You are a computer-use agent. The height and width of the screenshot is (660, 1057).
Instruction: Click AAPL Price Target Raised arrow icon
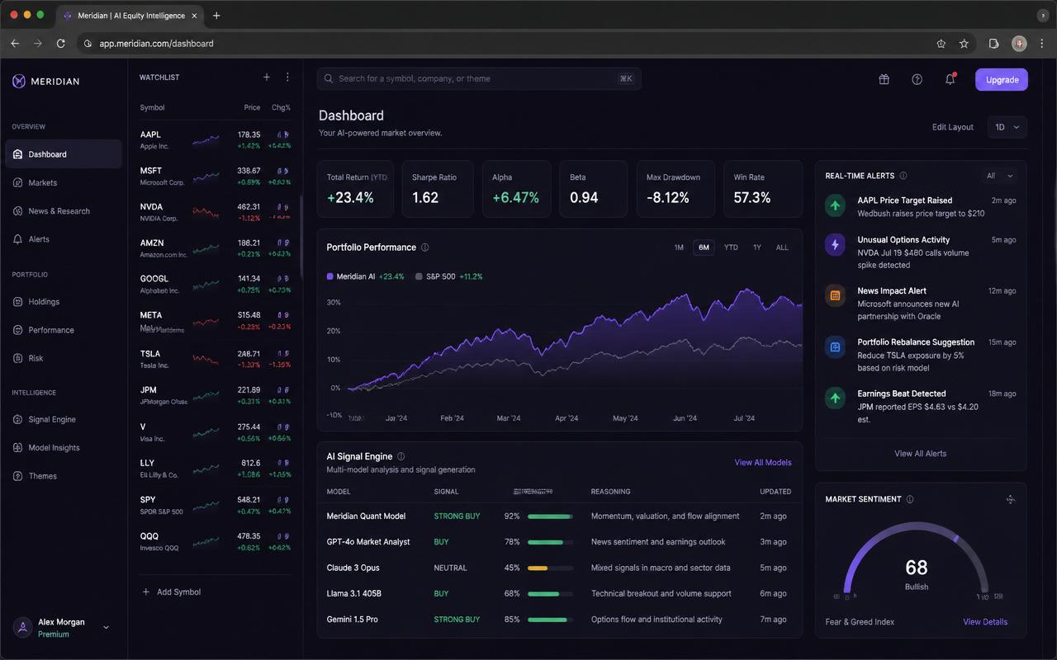click(835, 206)
